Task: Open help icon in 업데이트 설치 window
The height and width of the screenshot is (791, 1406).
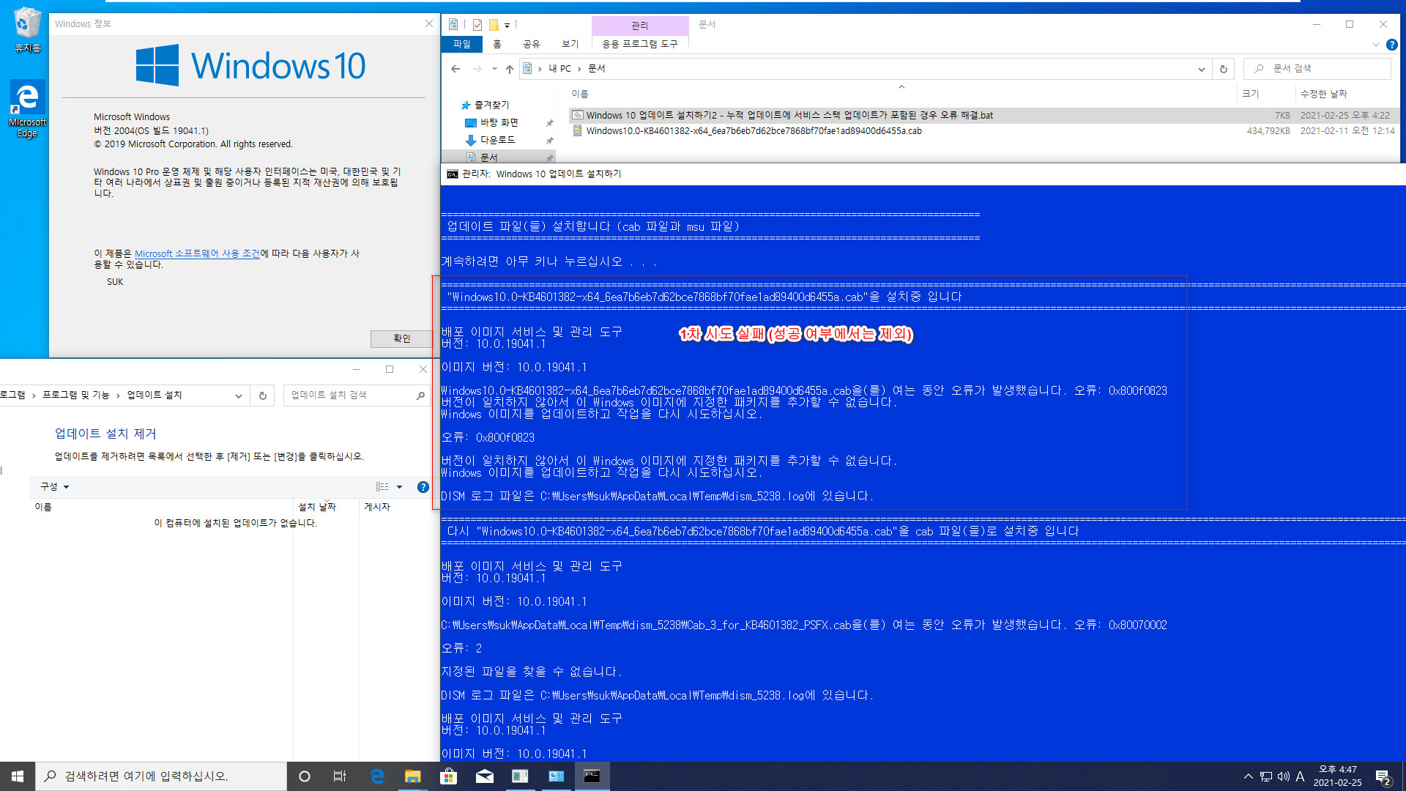Action: click(x=423, y=487)
